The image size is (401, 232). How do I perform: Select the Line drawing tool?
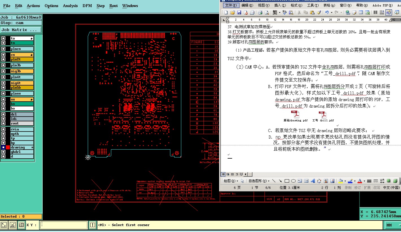(x=274, y=181)
